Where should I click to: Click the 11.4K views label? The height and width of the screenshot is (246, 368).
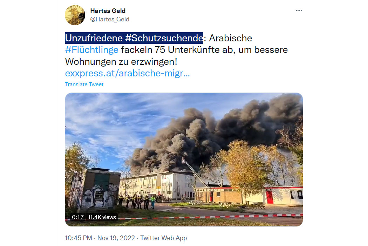click(x=102, y=217)
